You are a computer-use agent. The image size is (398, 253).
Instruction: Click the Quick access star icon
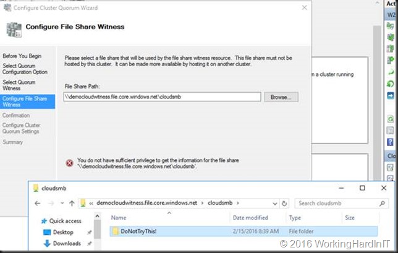[x=44, y=221]
